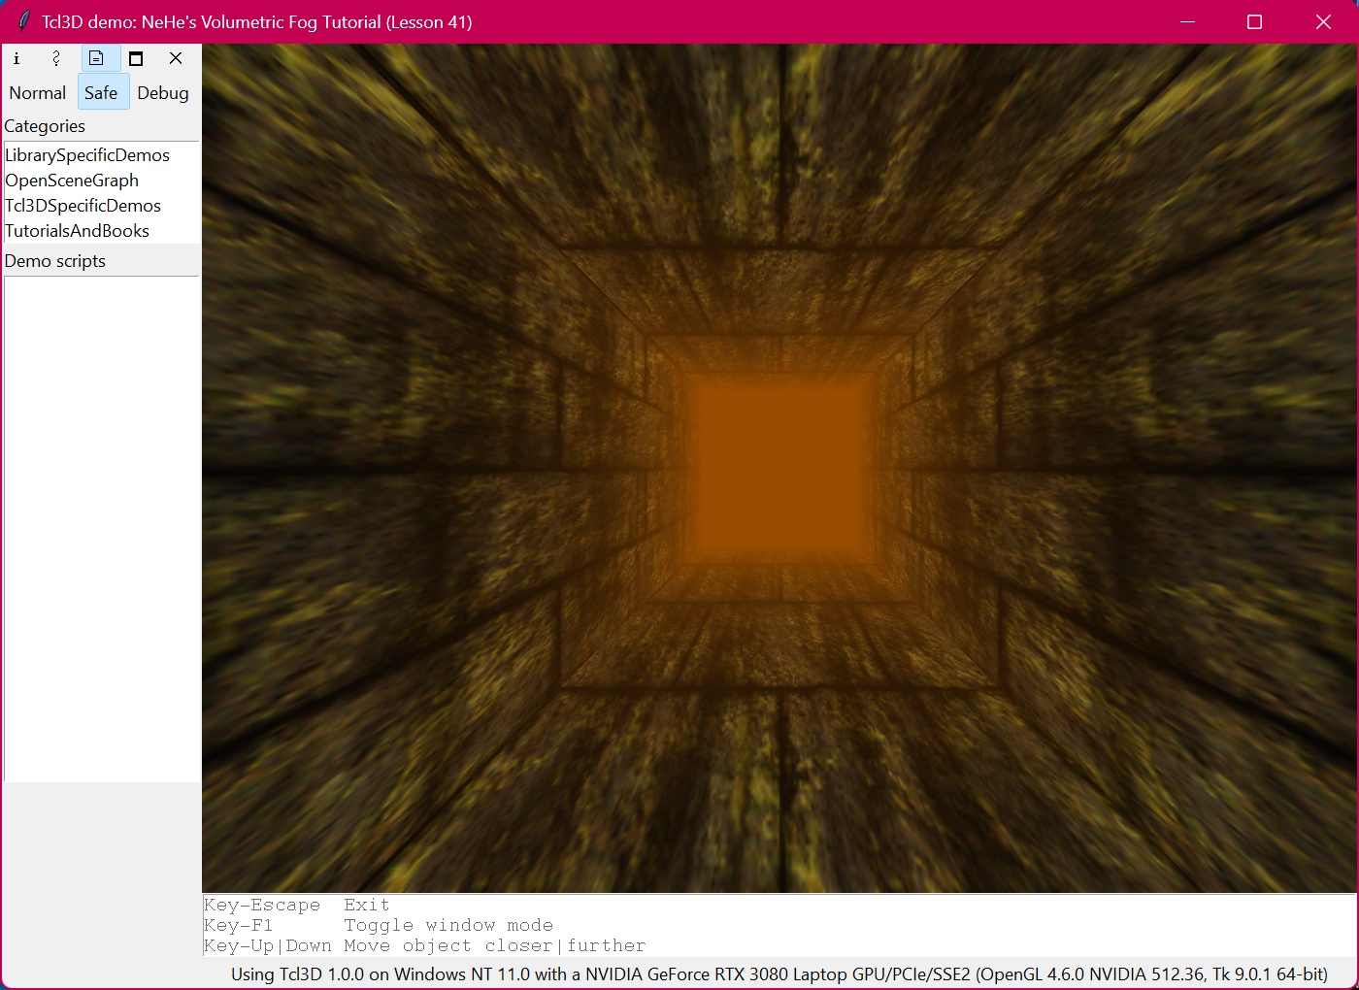Click the Key-Escape Exit help line
The height and width of the screenshot is (990, 1359).
click(296, 906)
